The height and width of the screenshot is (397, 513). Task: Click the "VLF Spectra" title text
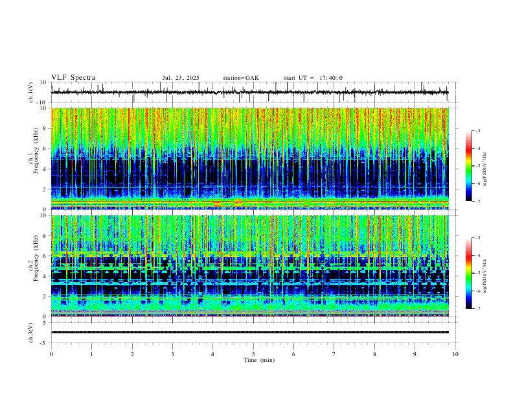(x=73, y=78)
